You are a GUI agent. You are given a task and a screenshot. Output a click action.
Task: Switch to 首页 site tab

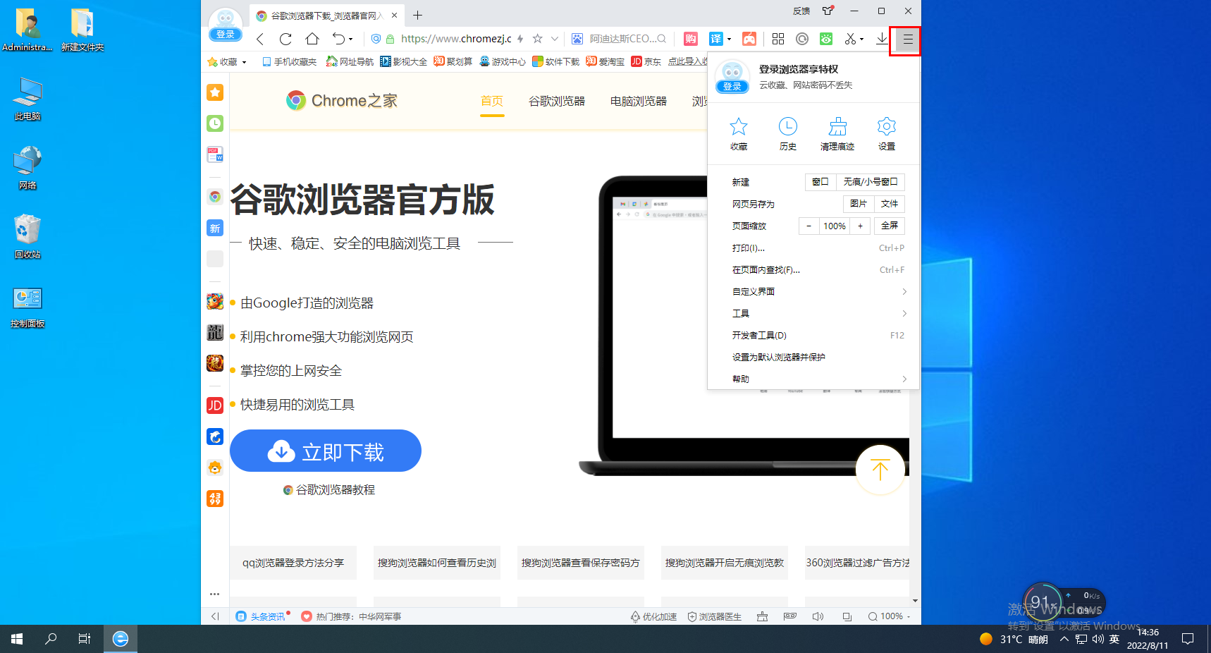492,101
